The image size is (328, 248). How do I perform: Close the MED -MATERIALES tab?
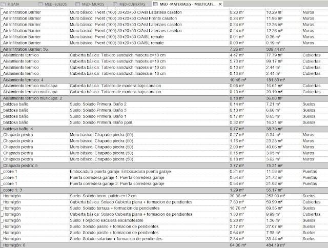220,4
